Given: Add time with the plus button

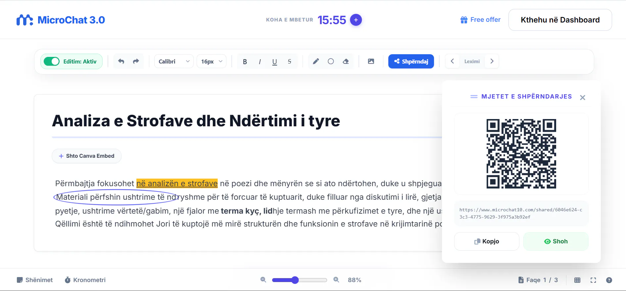Looking at the screenshot, I should click(356, 20).
